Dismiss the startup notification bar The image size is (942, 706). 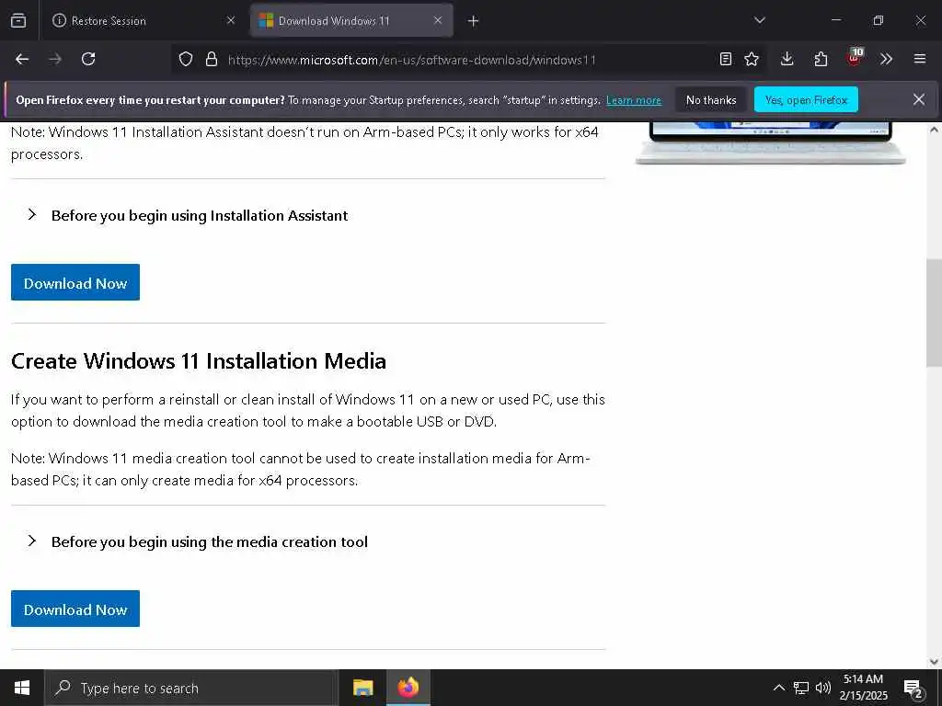pos(919,99)
